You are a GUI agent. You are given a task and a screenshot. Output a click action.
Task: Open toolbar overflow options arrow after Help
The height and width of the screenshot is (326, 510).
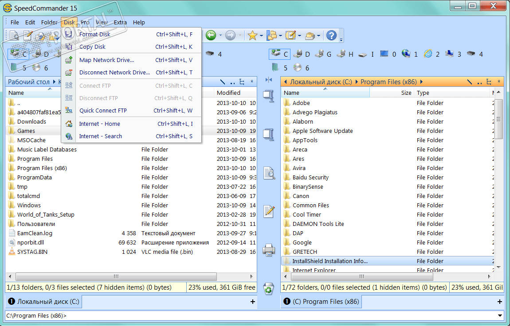pos(341,39)
